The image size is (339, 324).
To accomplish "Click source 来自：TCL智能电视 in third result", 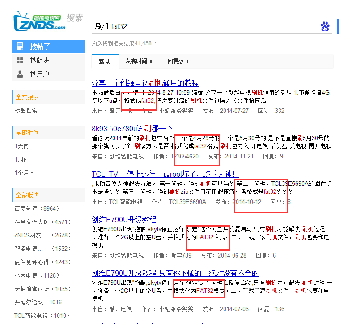I will (117, 202).
